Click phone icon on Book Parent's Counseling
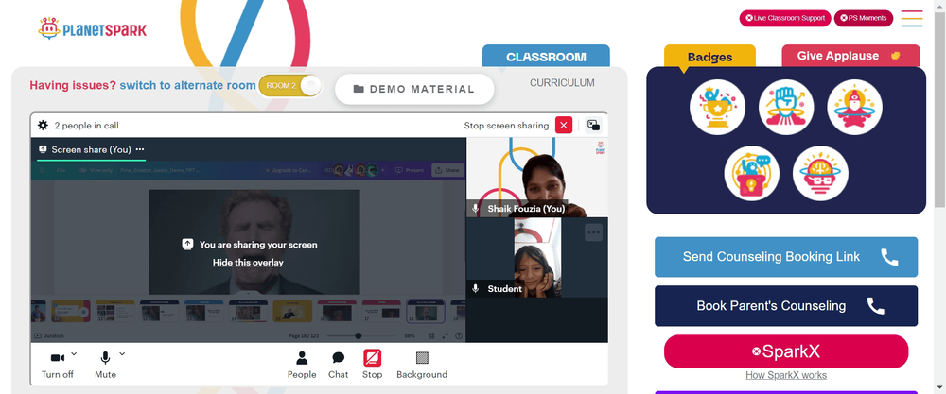This screenshot has width=946, height=394. [x=875, y=306]
